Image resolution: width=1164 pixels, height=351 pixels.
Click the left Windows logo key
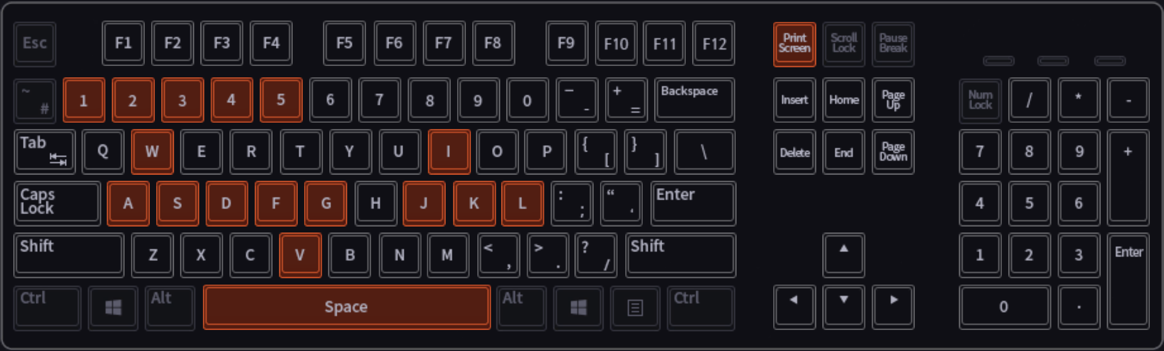pos(113,308)
